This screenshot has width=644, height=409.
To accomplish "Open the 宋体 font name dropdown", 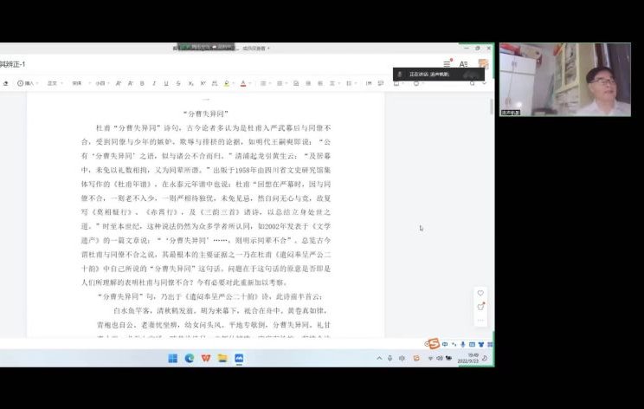I will [x=78, y=83].
